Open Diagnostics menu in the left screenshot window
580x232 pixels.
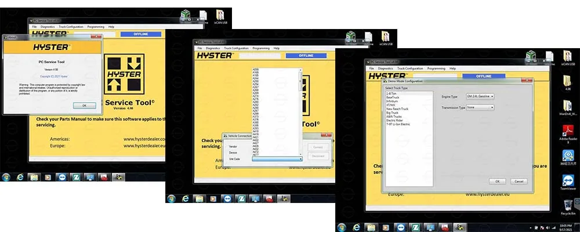(x=48, y=27)
